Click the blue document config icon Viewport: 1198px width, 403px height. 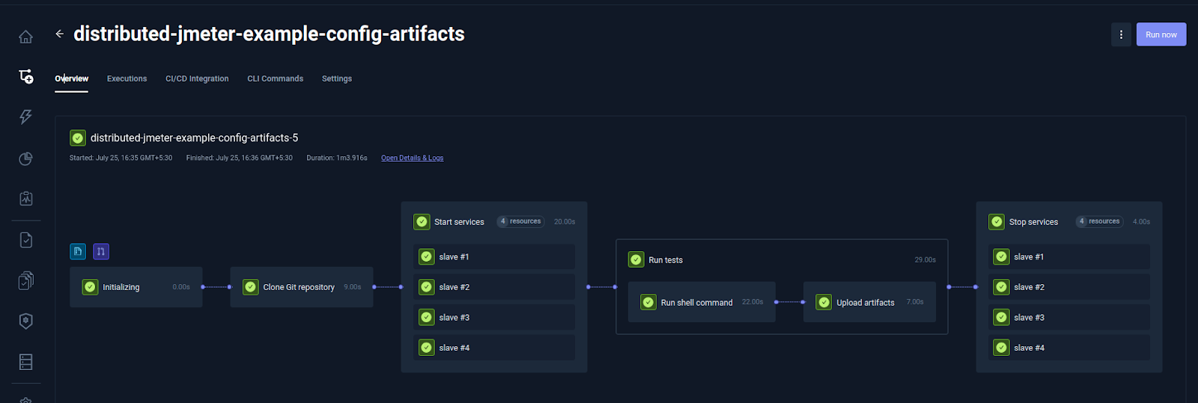78,251
